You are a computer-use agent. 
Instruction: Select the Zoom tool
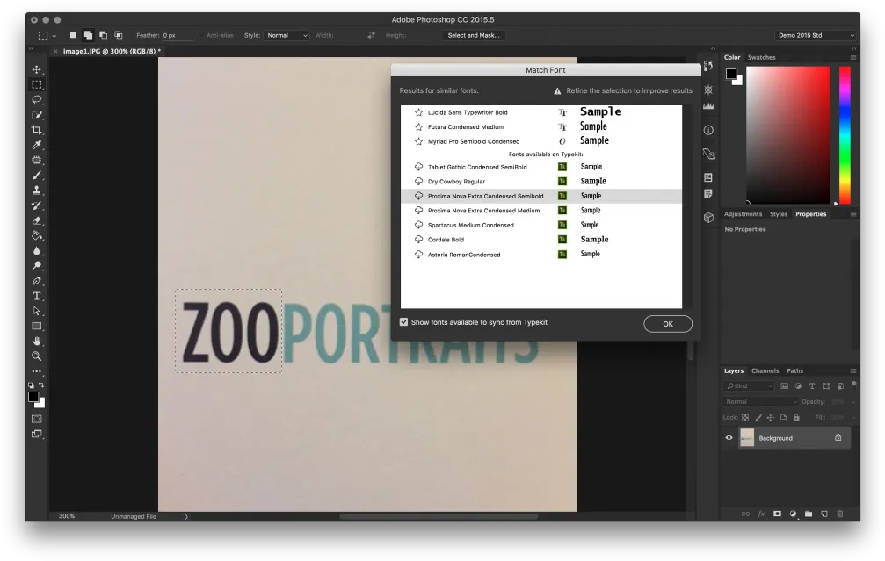point(37,356)
